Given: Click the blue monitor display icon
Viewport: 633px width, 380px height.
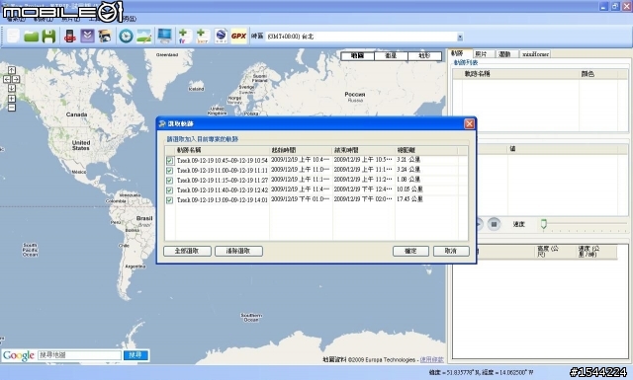Looking at the screenshot, I should [x=165, y=36].
